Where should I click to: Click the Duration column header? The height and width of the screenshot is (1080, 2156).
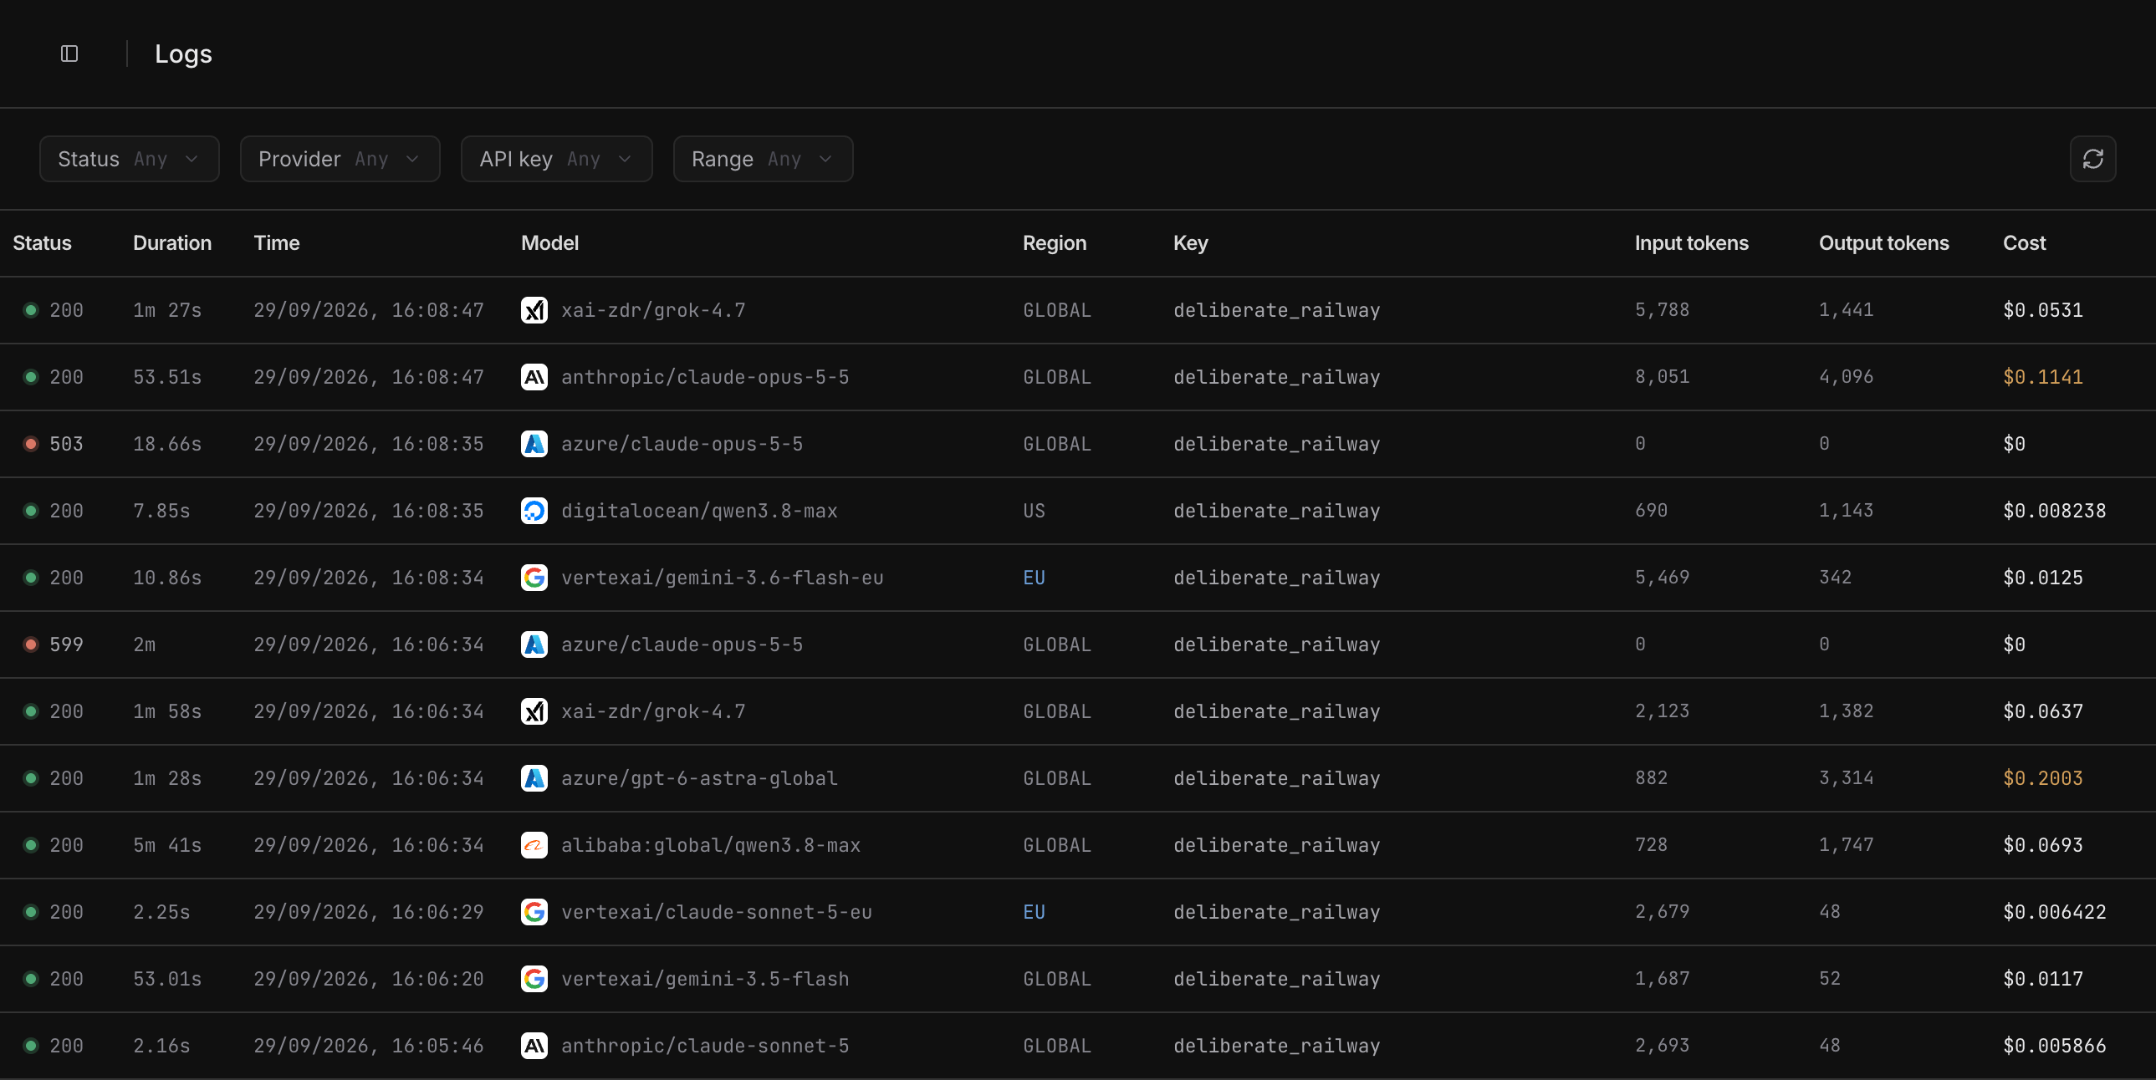pyautogui.click(x=172, y=243)
